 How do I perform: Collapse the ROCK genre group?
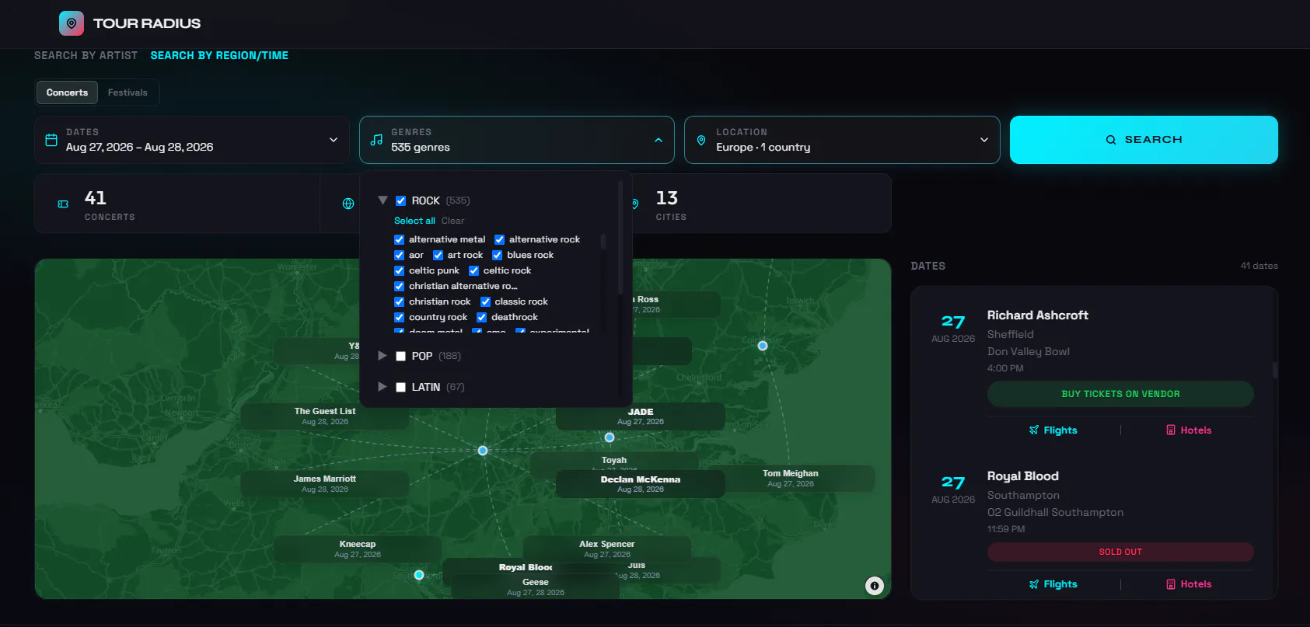383,200
